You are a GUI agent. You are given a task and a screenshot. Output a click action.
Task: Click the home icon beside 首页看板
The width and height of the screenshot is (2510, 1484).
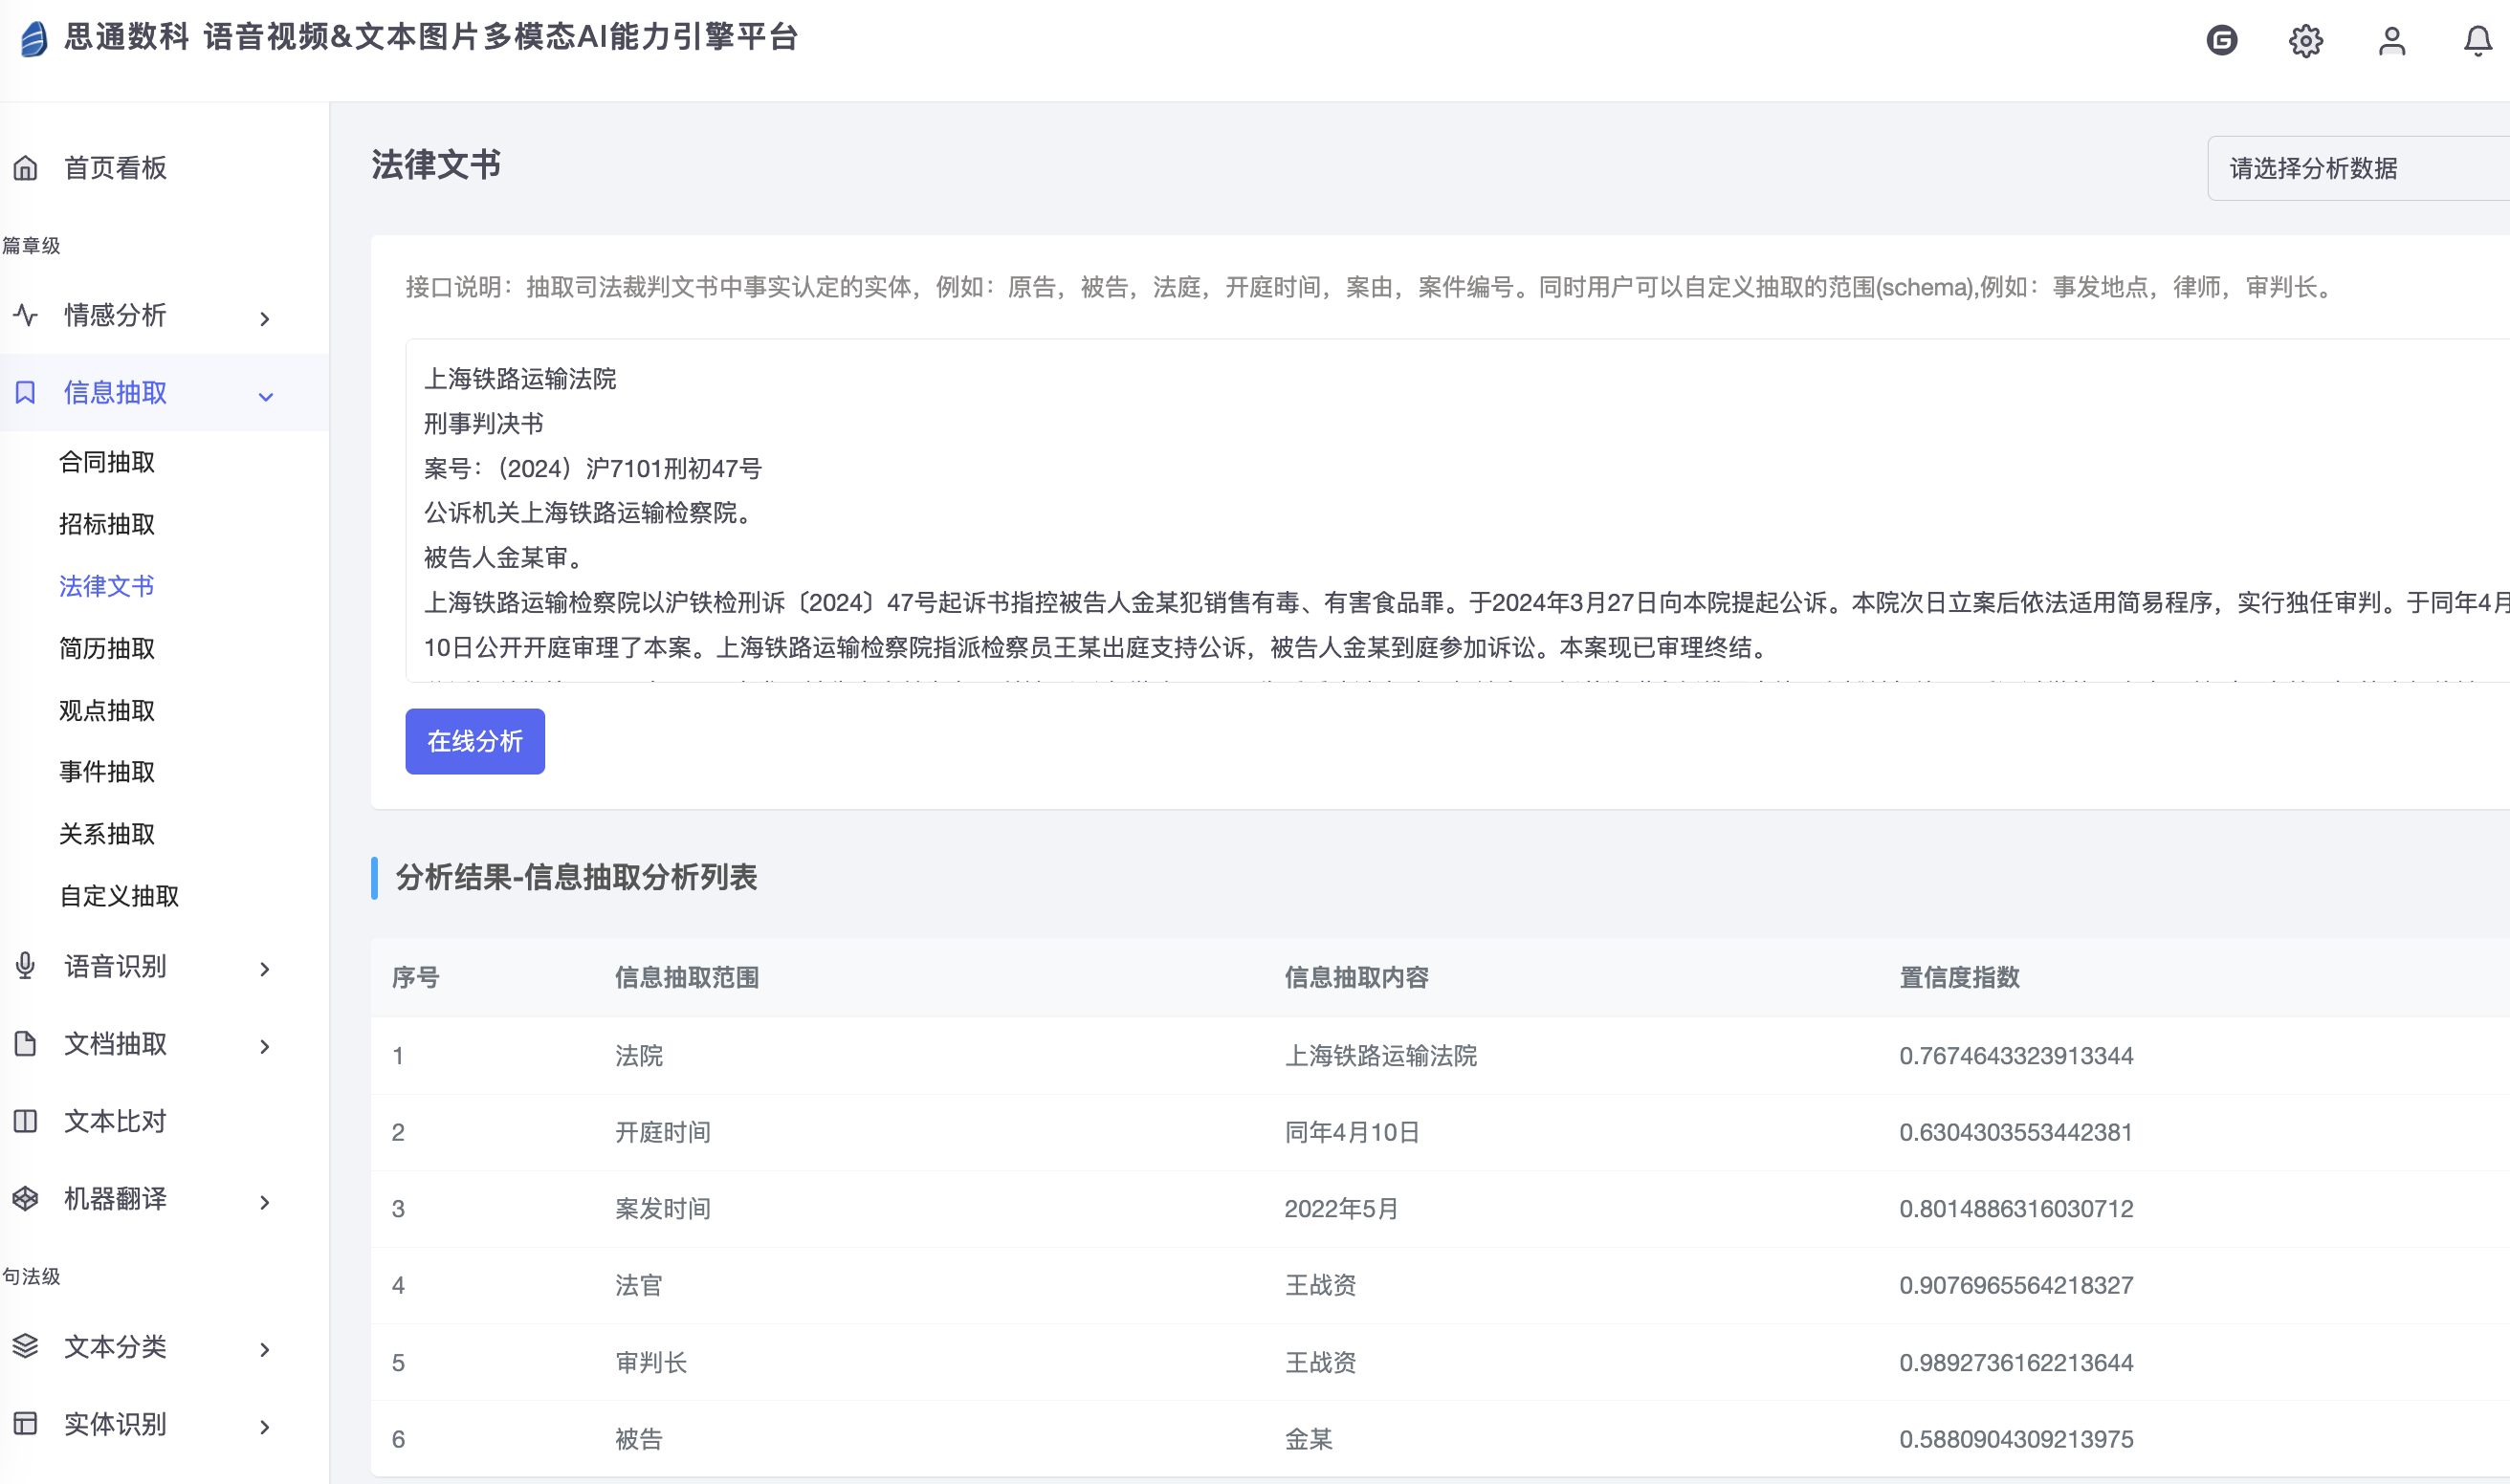coord(26,168)
